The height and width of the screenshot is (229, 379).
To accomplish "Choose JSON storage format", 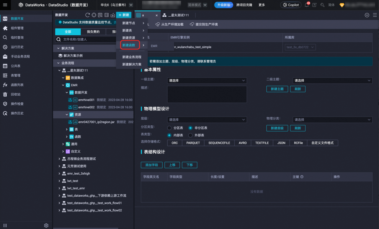I will pos(281,143).
